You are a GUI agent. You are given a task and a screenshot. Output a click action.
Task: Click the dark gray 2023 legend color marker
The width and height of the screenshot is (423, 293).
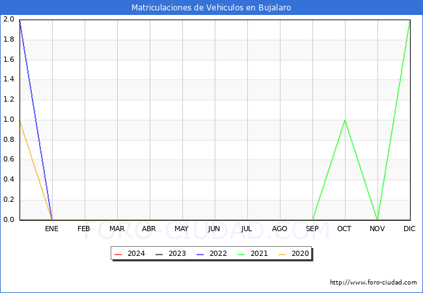[159, 254]
